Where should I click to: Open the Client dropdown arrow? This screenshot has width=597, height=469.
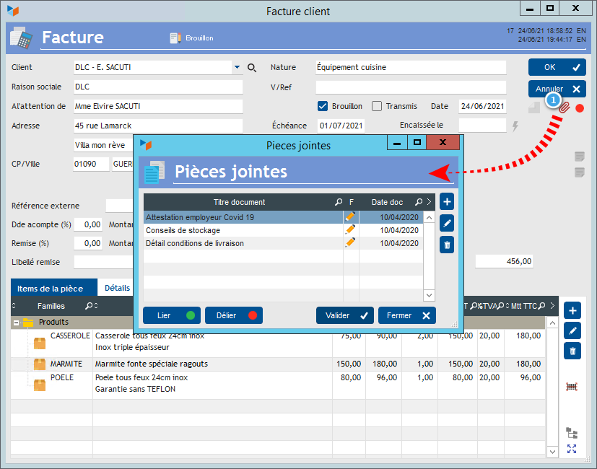pos(236,68)
